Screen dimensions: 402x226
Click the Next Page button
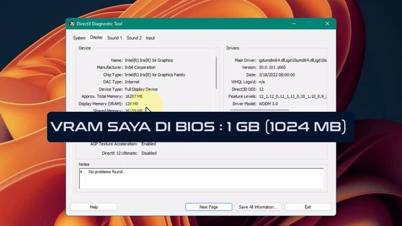(x=209, y=207)
